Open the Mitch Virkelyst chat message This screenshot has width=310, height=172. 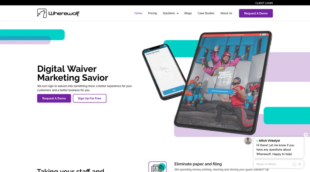[279, 147]
